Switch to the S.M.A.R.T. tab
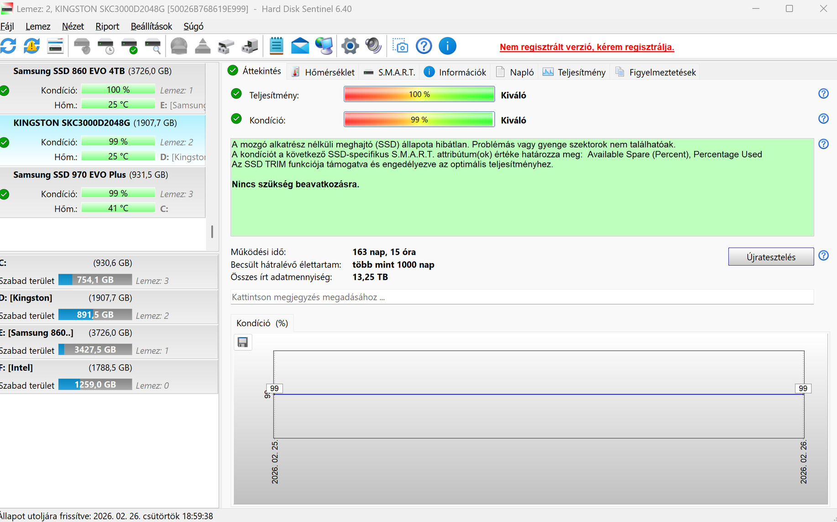837x522 pixels. tap(389, 72)
